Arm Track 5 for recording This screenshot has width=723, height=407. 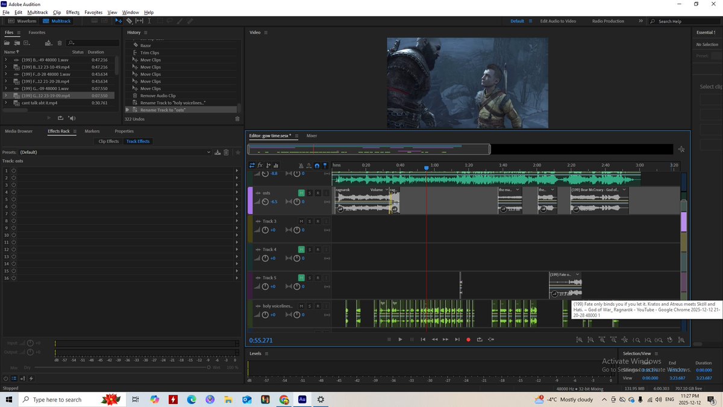pyautogui.click(x=318, y=278)
